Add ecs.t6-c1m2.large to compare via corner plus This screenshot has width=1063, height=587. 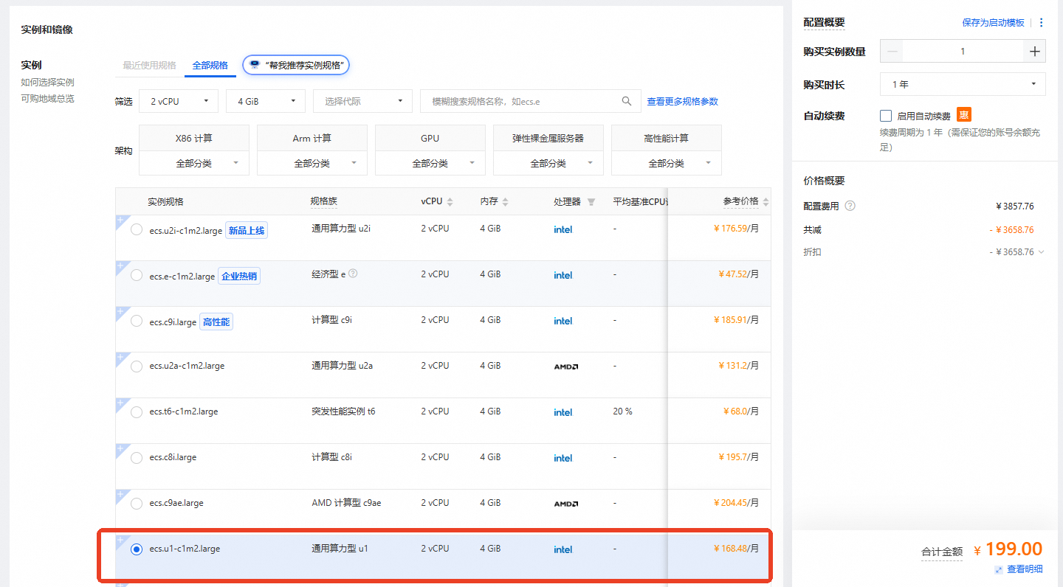(120, 403)
